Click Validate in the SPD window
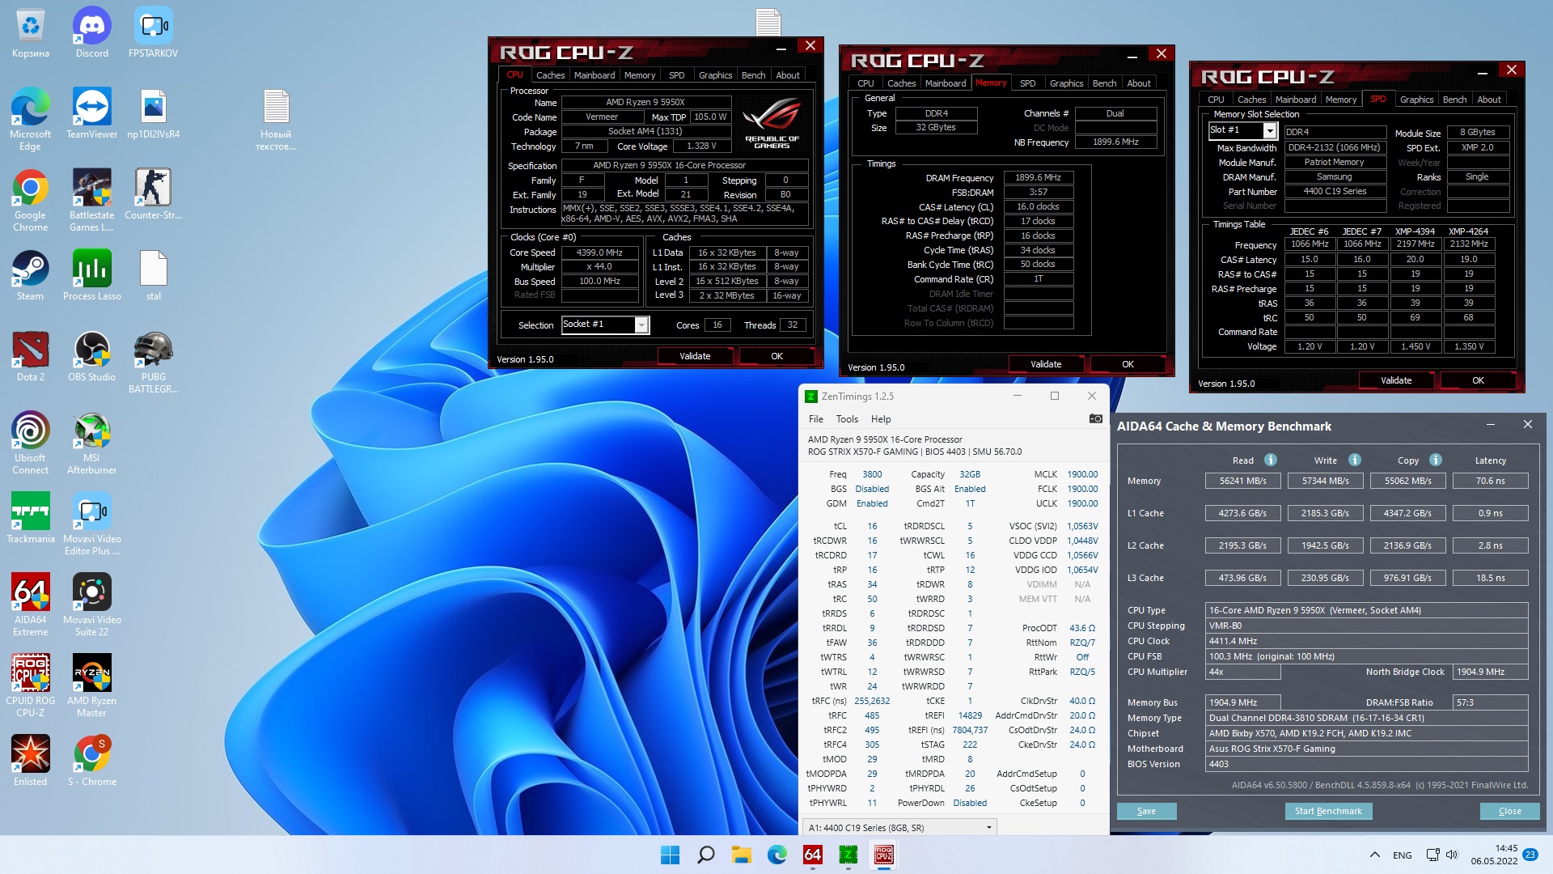 (1395, 380)
